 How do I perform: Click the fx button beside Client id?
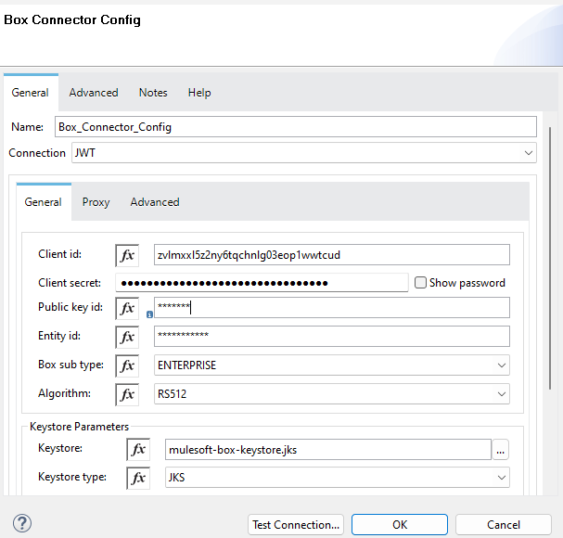(127, 255)
